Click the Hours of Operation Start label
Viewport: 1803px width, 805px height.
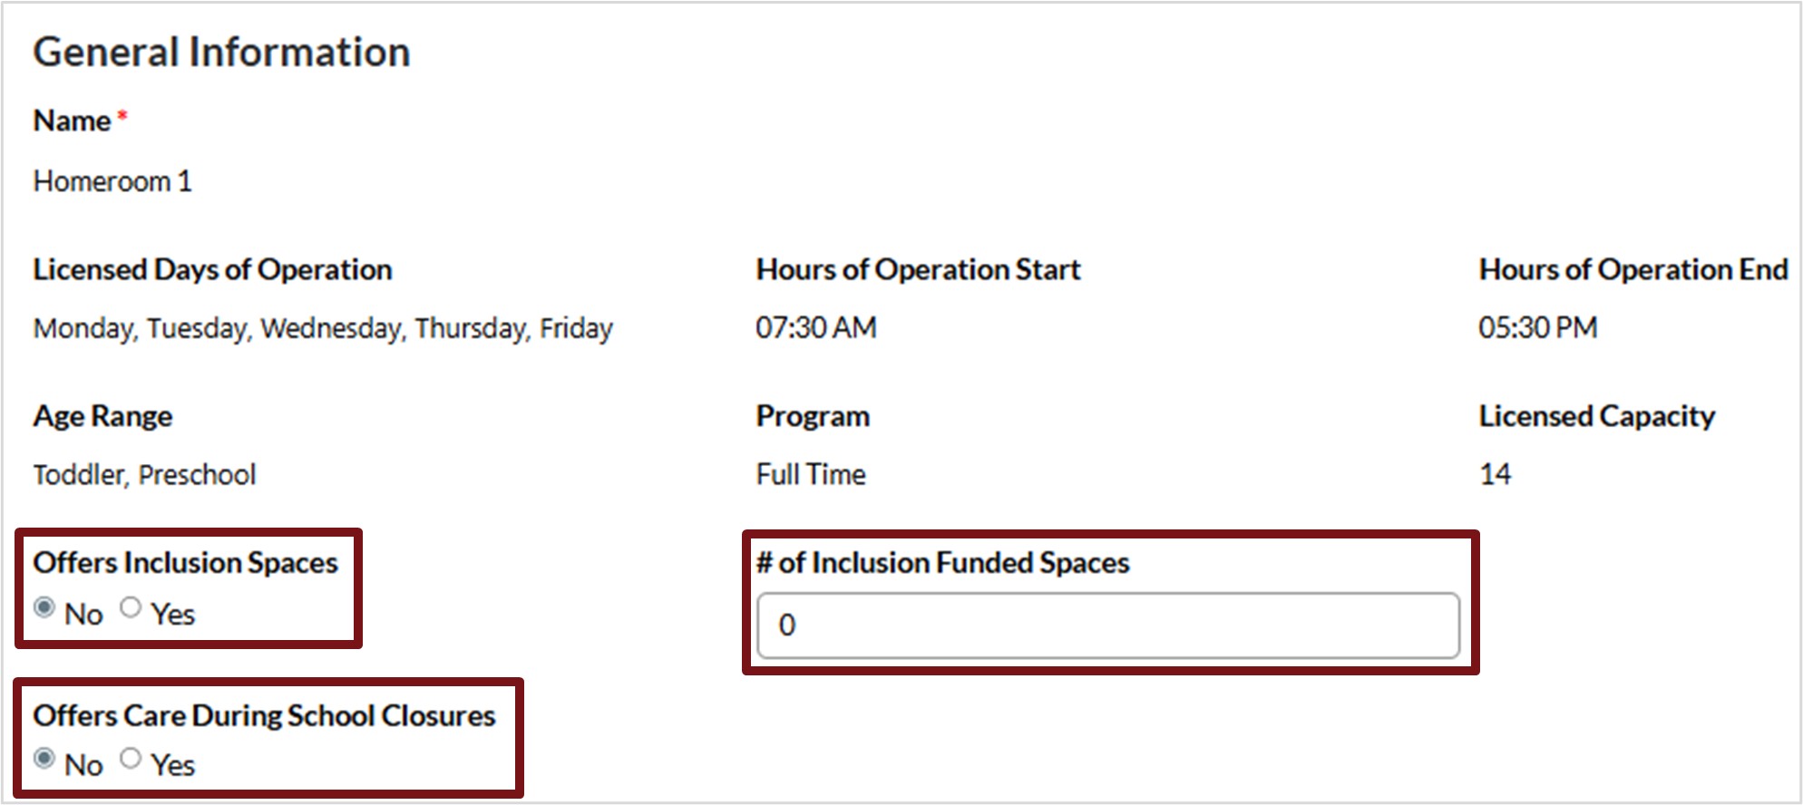(x=918, y=269)
